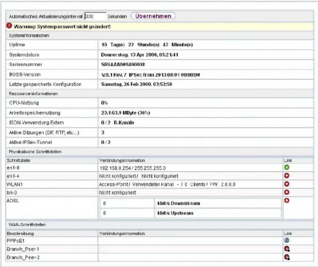Select the Branch_Peer-2 WAN entry

23,257
